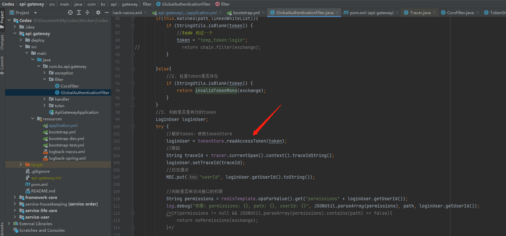Close the application.yml editor tab
The image size is (506, 236).
(221, 12)
